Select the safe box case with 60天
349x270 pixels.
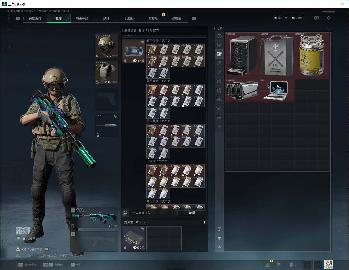133,238
